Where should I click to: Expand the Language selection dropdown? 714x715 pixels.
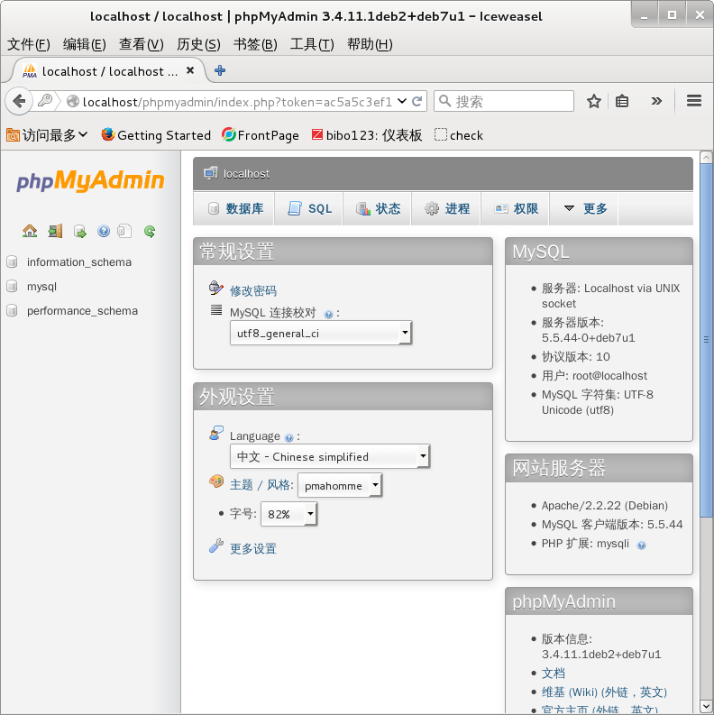(x=329, y=457)
